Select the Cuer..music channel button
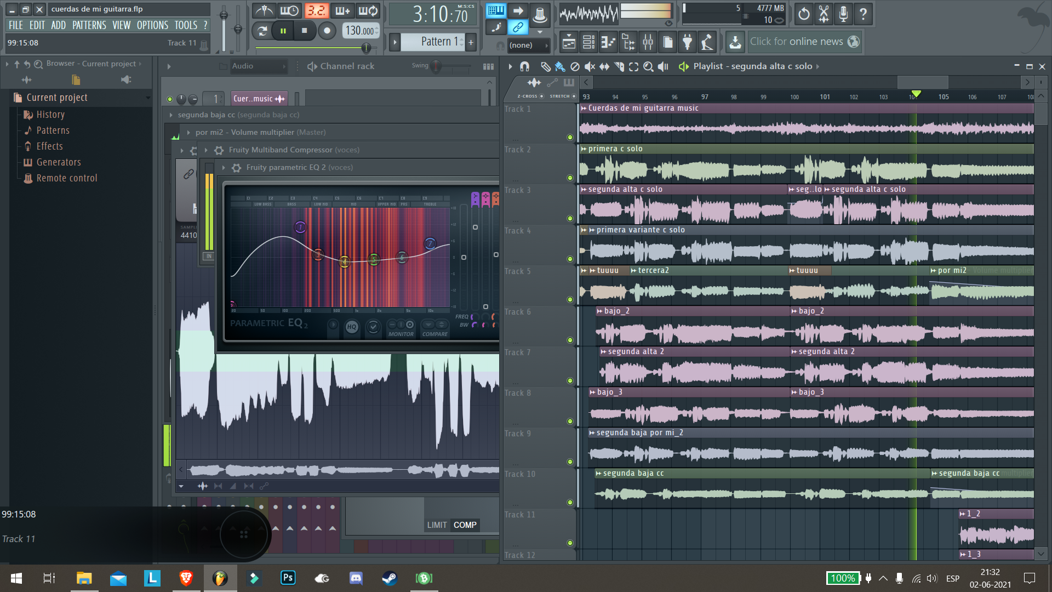The height and width of the screenshot is (592, 1052). pos(259,99)
